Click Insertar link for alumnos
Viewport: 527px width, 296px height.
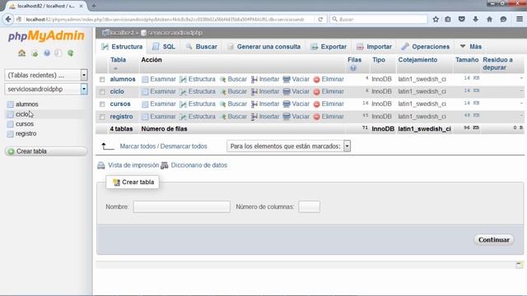(x=269, y=79)
